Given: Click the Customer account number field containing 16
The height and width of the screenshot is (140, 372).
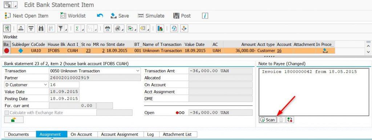Looking at the screenshot, I should click(x=64, y=85).
